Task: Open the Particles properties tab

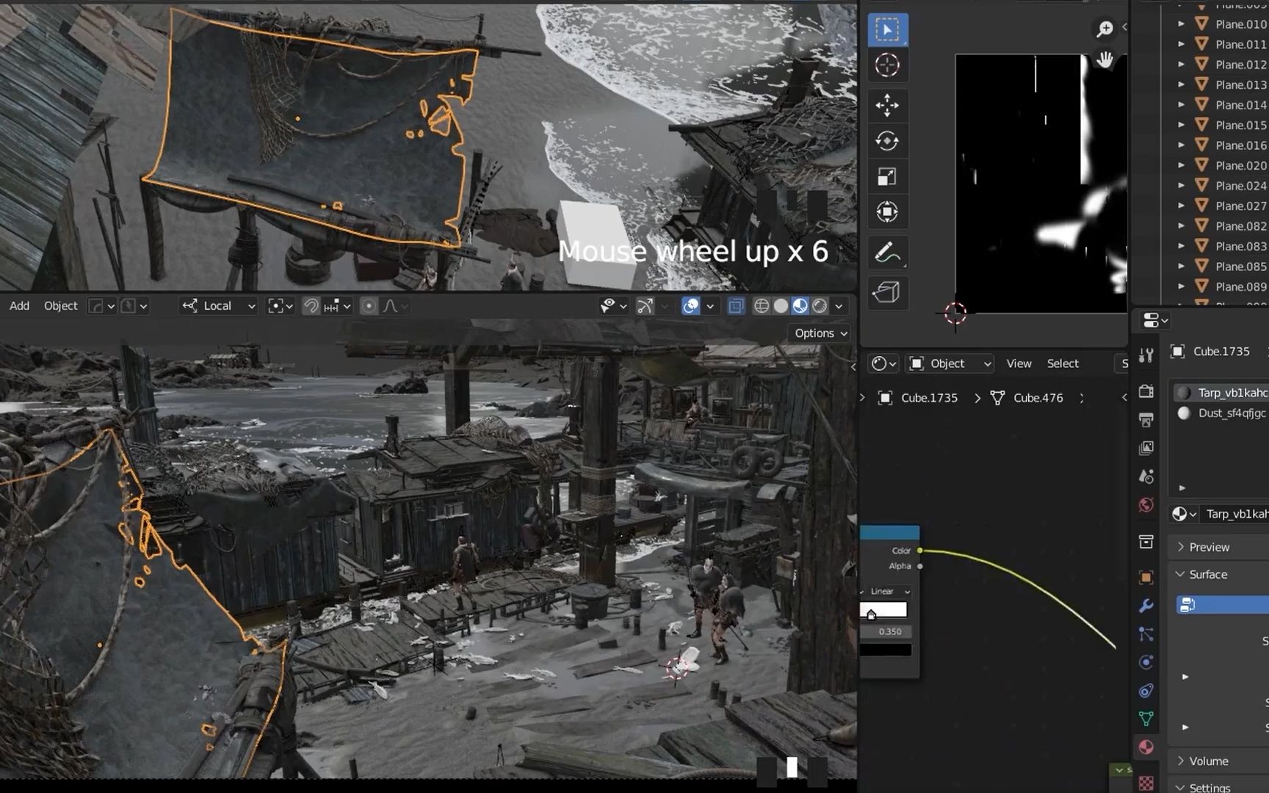Action: point(1146,634)
